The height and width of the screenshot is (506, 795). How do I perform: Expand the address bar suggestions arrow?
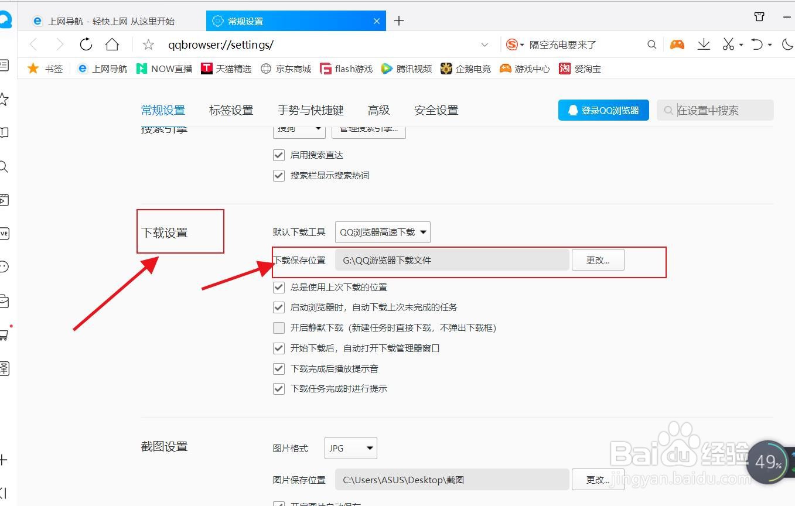tap(484, 45)
